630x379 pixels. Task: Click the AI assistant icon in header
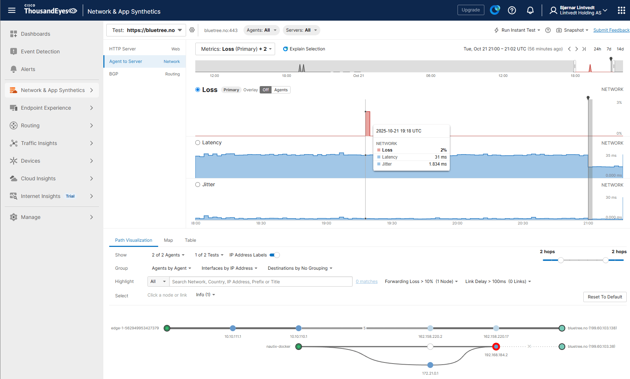tap(495, 10)
